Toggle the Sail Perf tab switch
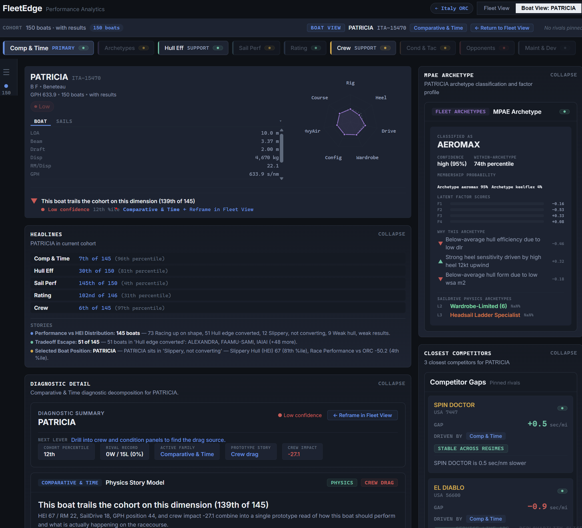Screen dimensions: 582x528 coord(269,48)
